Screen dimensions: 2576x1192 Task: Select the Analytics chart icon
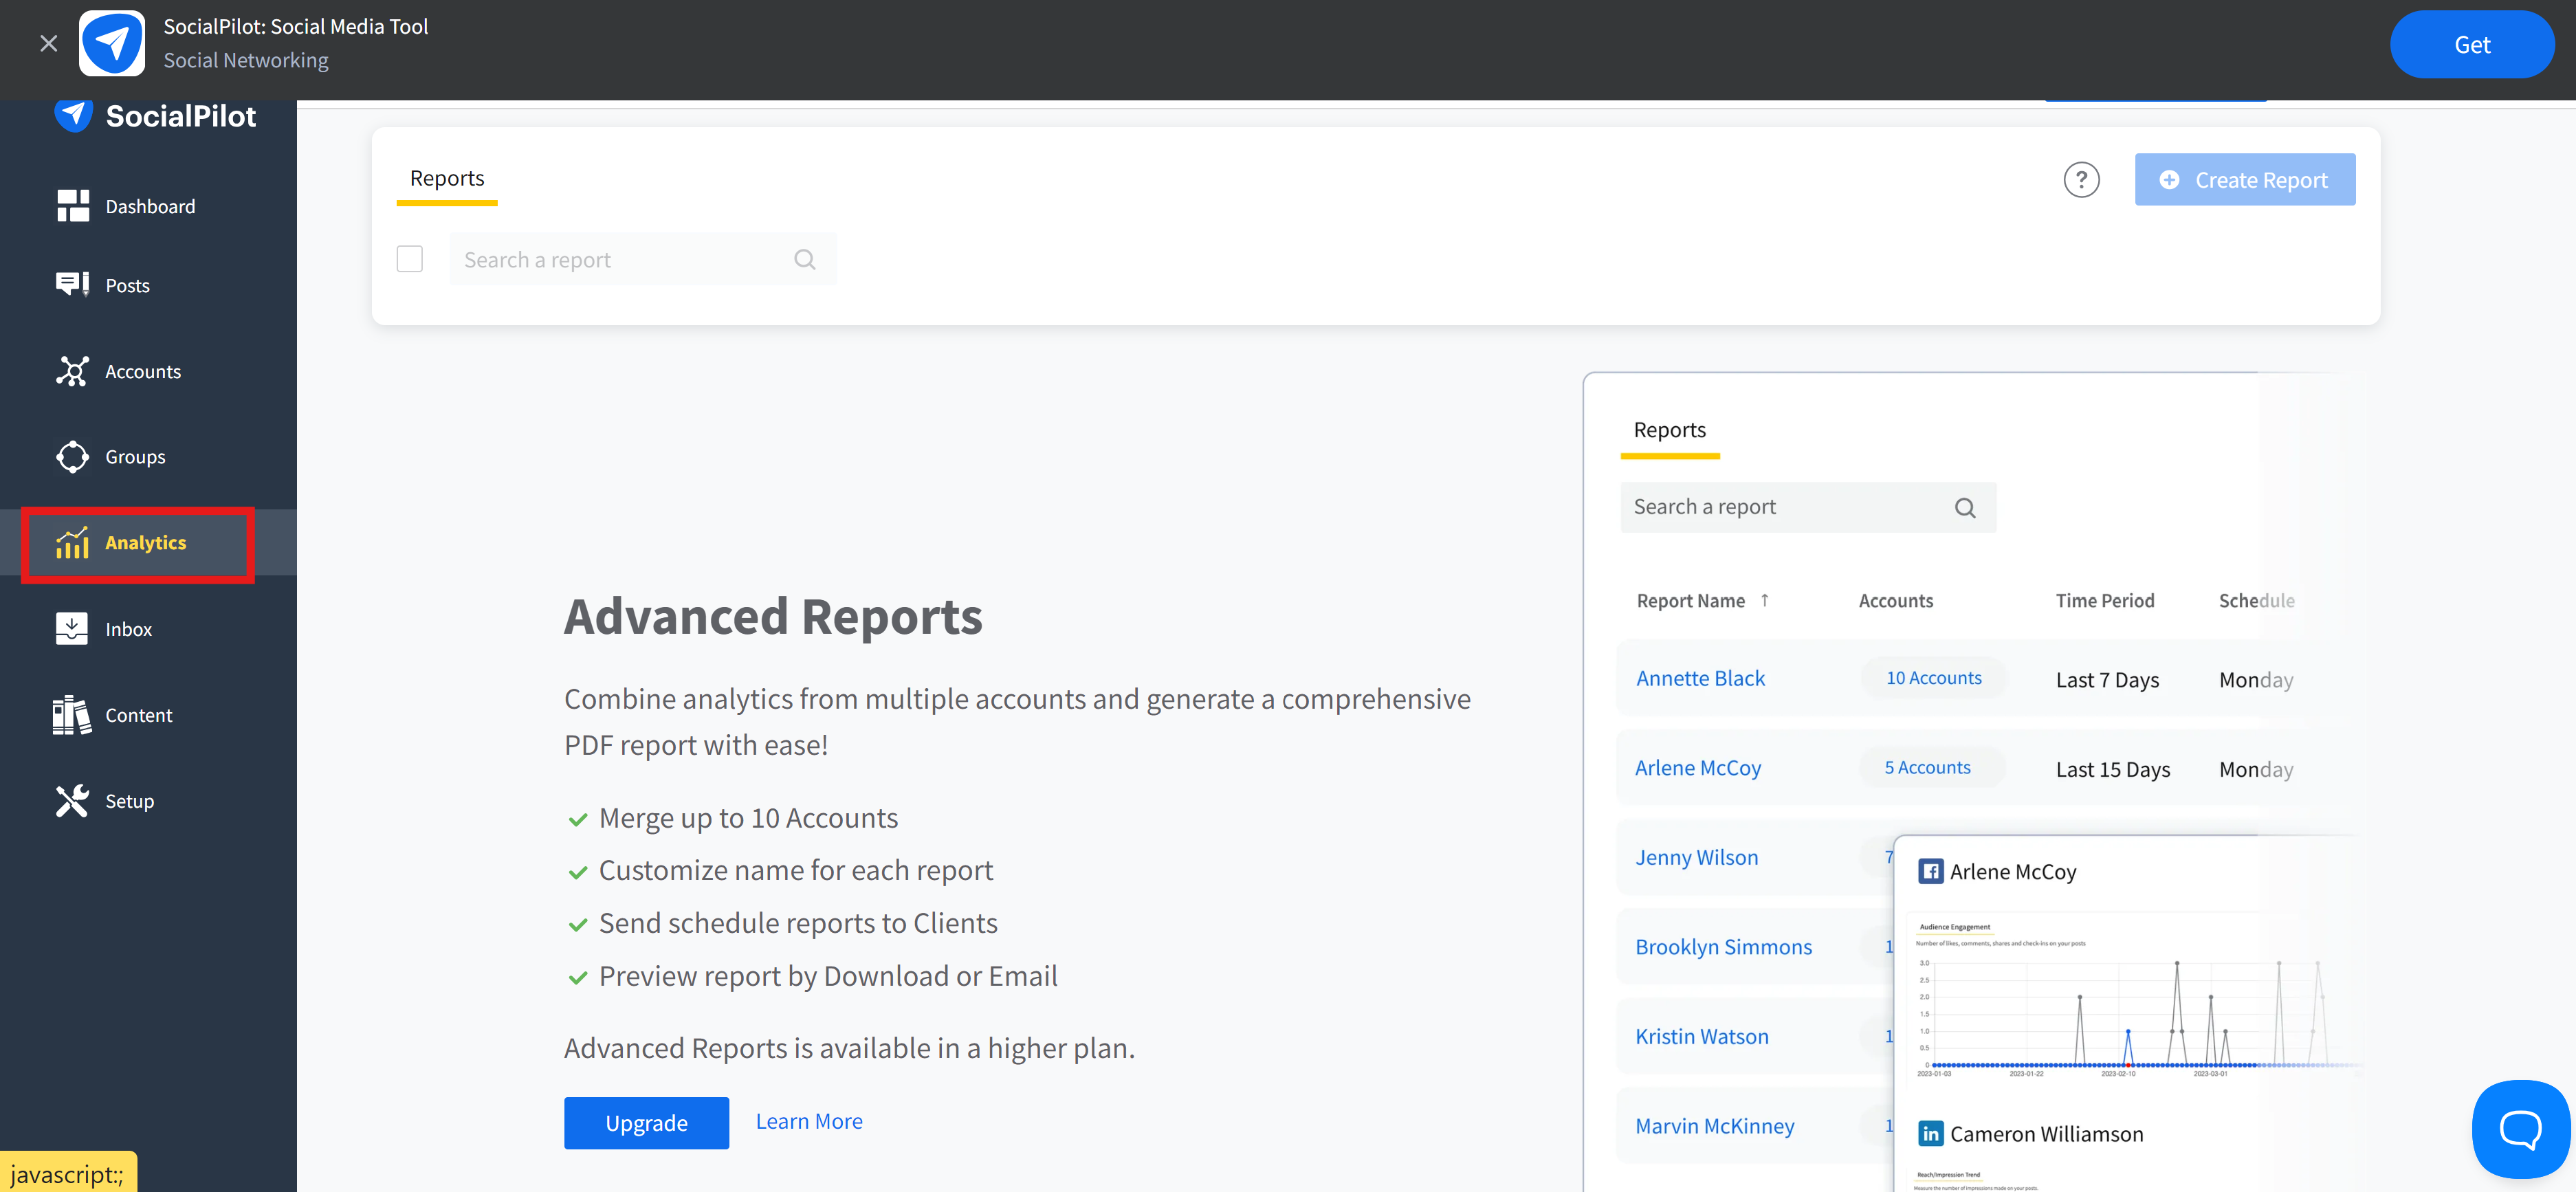tap(72, 543)
